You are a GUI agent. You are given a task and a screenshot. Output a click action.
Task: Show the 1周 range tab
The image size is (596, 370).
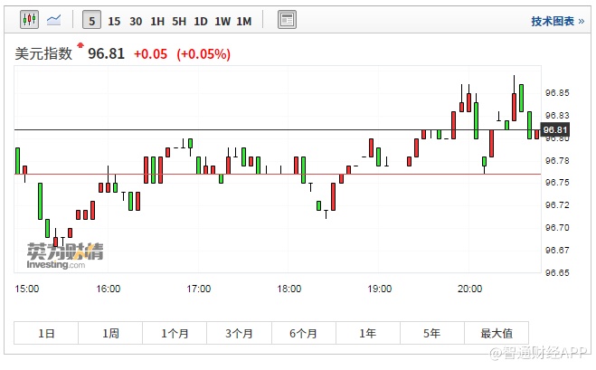point(110,333)
